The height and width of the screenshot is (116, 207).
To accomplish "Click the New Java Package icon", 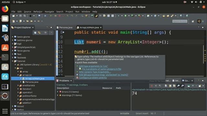I will click(148, 16).
